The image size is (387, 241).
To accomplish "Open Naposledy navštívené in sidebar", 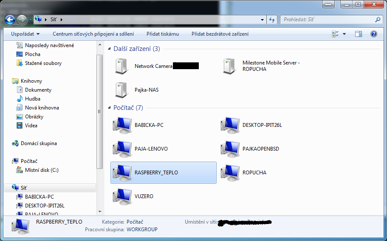I will point(45,45).
